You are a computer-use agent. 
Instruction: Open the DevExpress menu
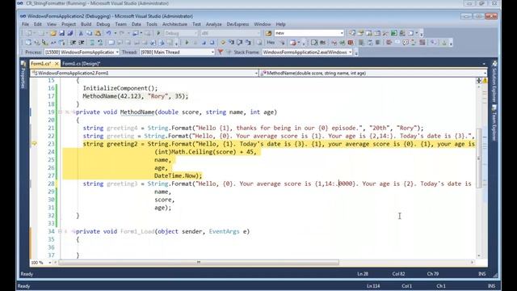click(x=237, y=24)
